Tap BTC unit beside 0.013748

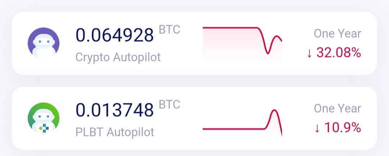coord(169,104)
